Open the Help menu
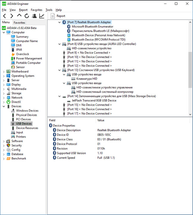Viewport: 193px width, 215px height. tap(59, 10)
